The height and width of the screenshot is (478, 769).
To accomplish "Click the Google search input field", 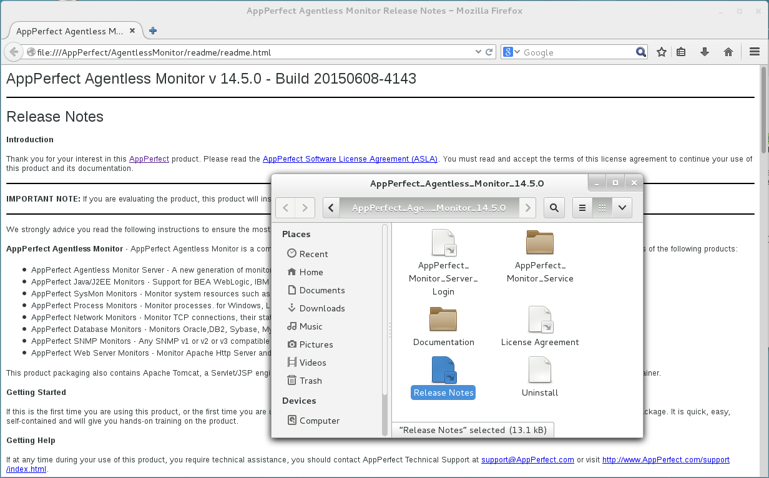I will (578, 52).
